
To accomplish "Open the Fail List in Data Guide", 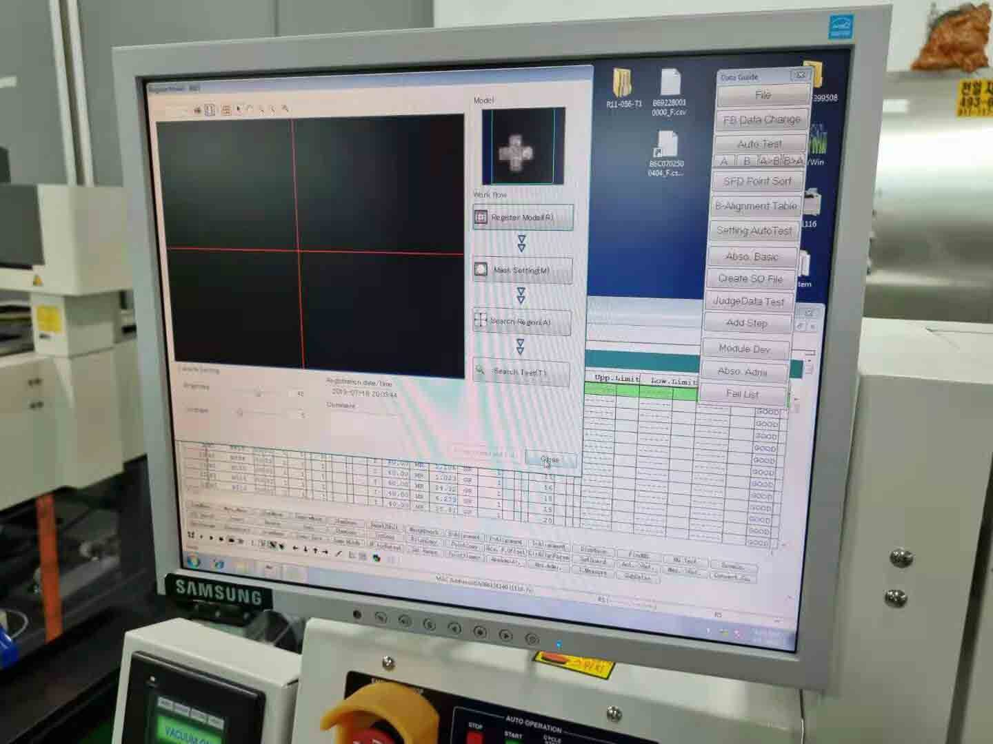I will point(742,394).
